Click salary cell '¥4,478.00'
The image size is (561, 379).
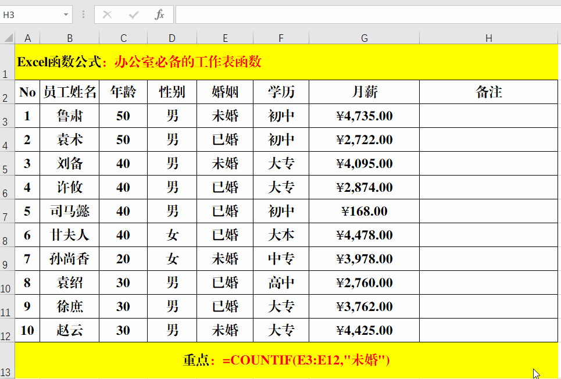click(365, 235)
